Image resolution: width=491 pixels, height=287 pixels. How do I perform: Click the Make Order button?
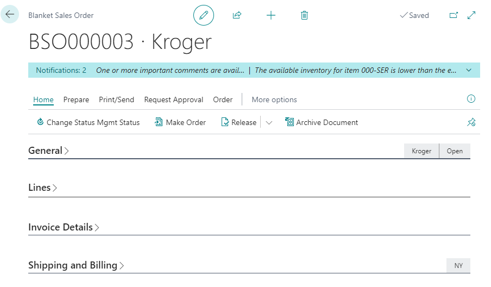point(180,122)
